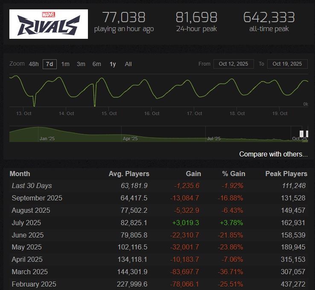Click the 14. Oct axis label

tap(66, 113)
